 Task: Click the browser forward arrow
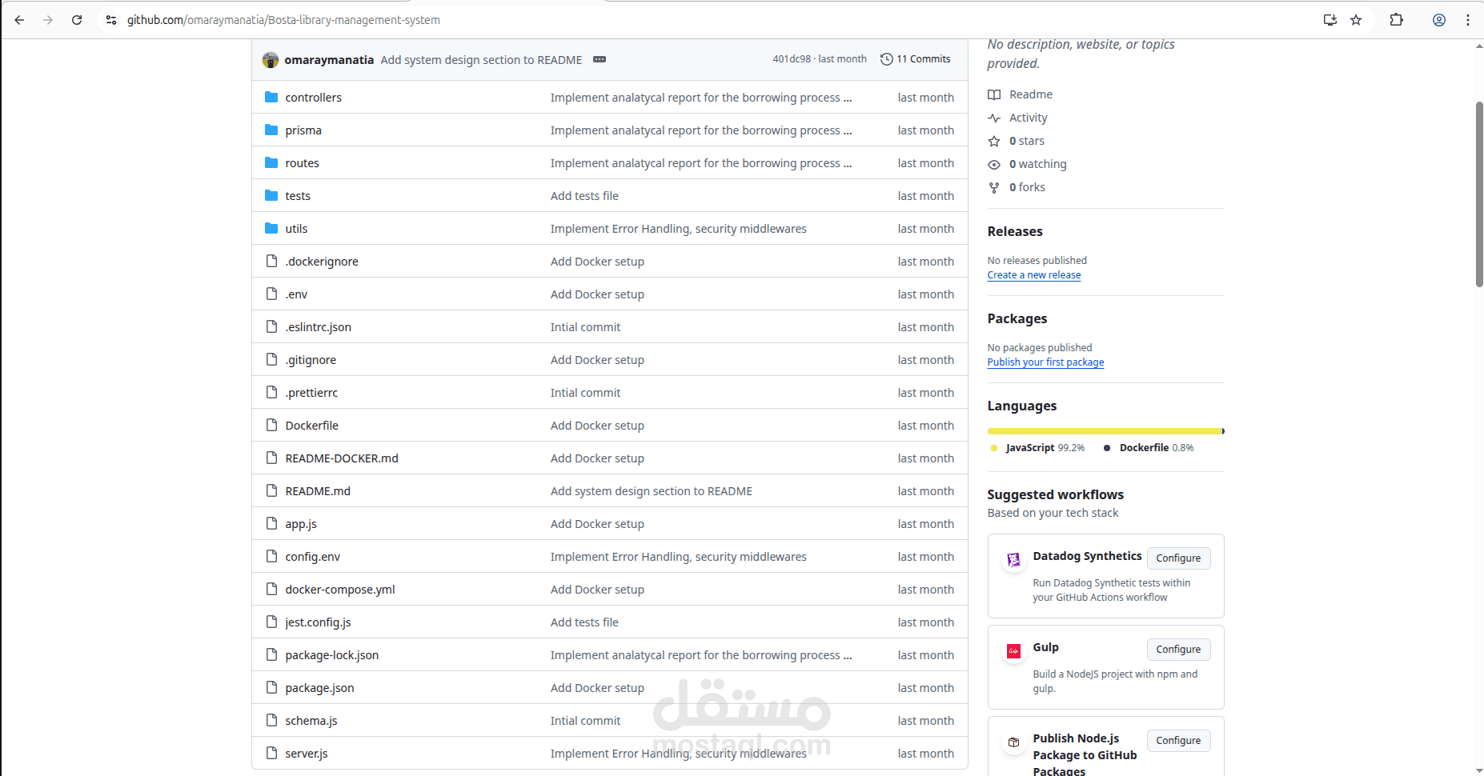48,20
